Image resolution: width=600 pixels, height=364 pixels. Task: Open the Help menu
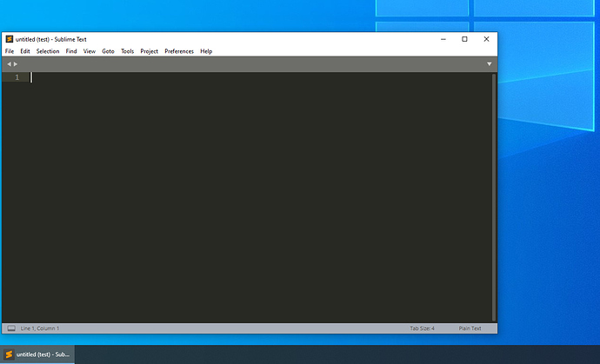pos(206,51)
